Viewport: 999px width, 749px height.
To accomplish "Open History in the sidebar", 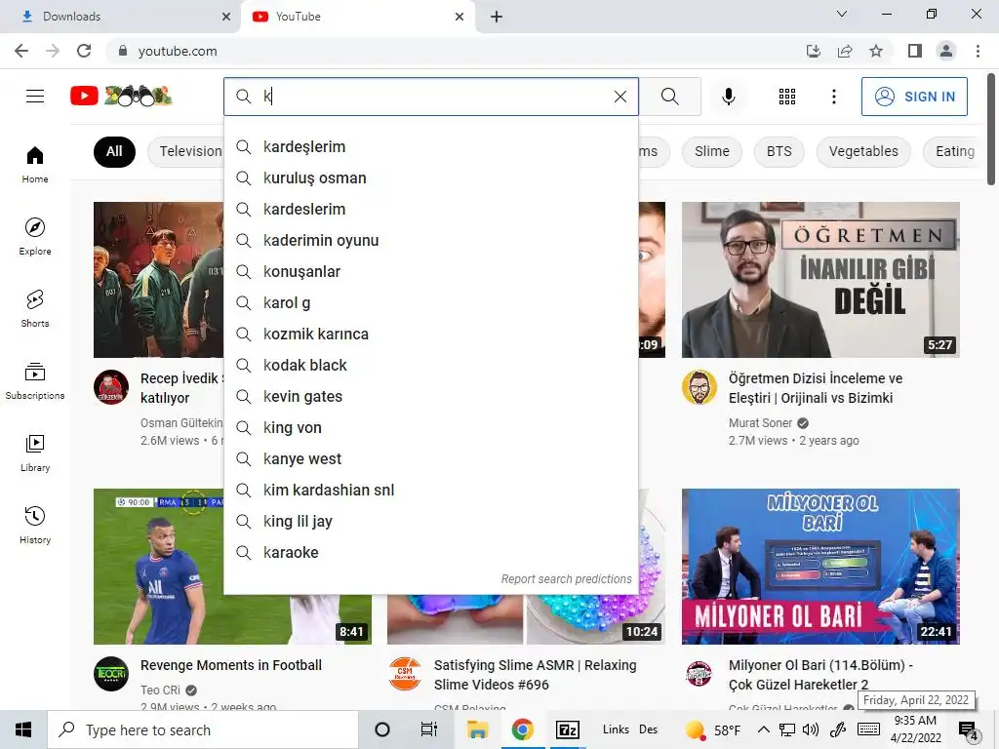I will coord(35,525).
